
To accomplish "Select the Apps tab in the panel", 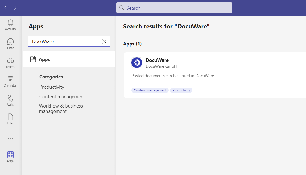I will [x=69, y=59].
